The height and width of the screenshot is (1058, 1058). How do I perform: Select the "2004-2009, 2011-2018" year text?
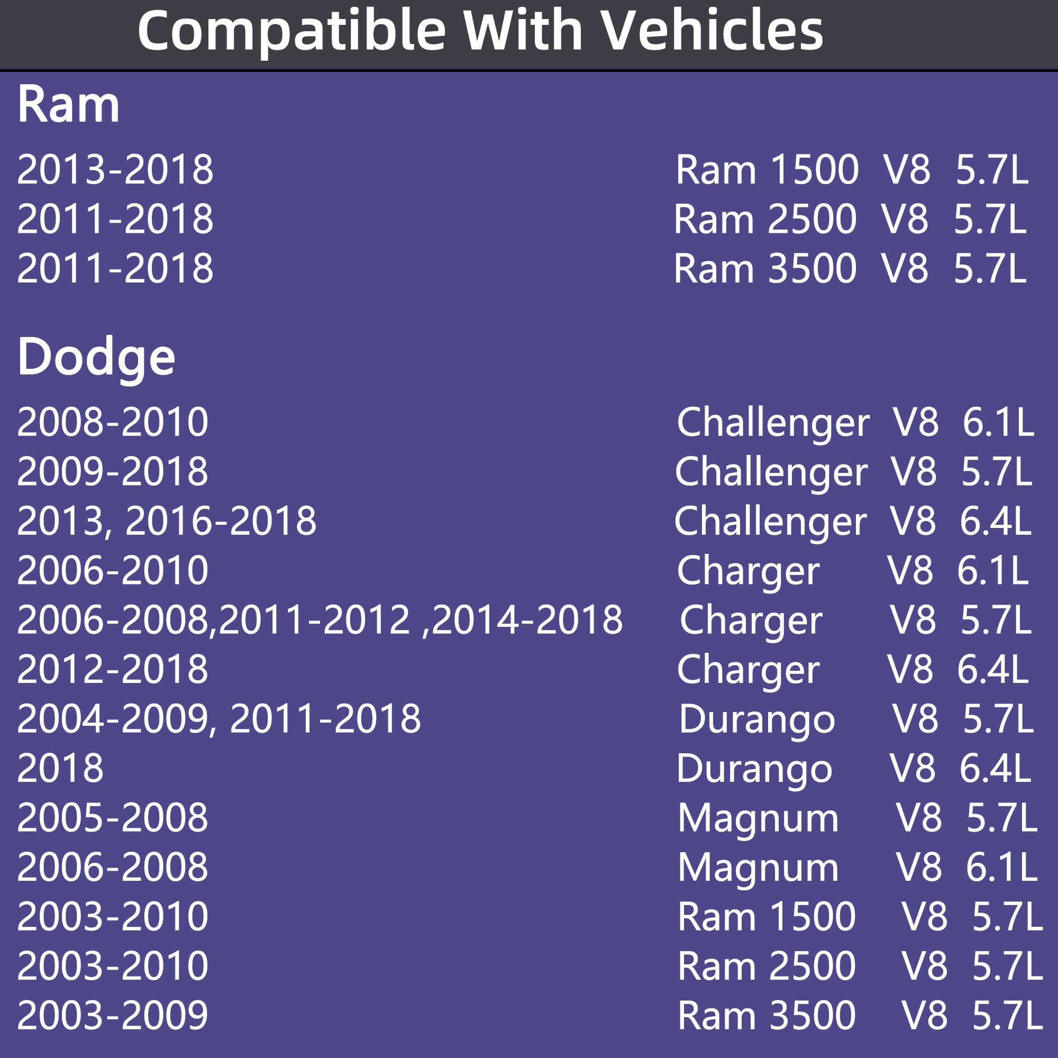219,718
